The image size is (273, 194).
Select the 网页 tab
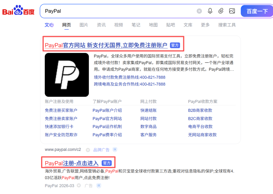pos(66,25)
